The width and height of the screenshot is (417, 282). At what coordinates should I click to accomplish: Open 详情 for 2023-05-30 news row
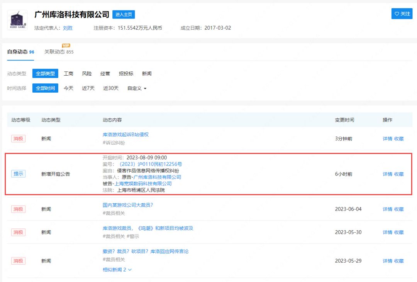(x=387, y=232)
